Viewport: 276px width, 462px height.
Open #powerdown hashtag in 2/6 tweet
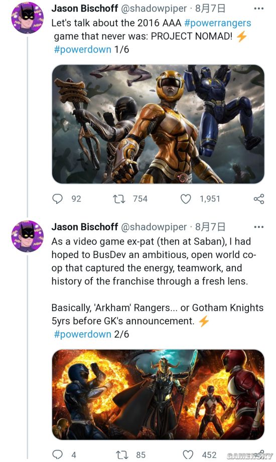82,334
